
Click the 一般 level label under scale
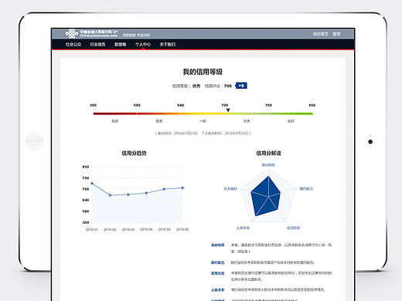tap(203, 121)
